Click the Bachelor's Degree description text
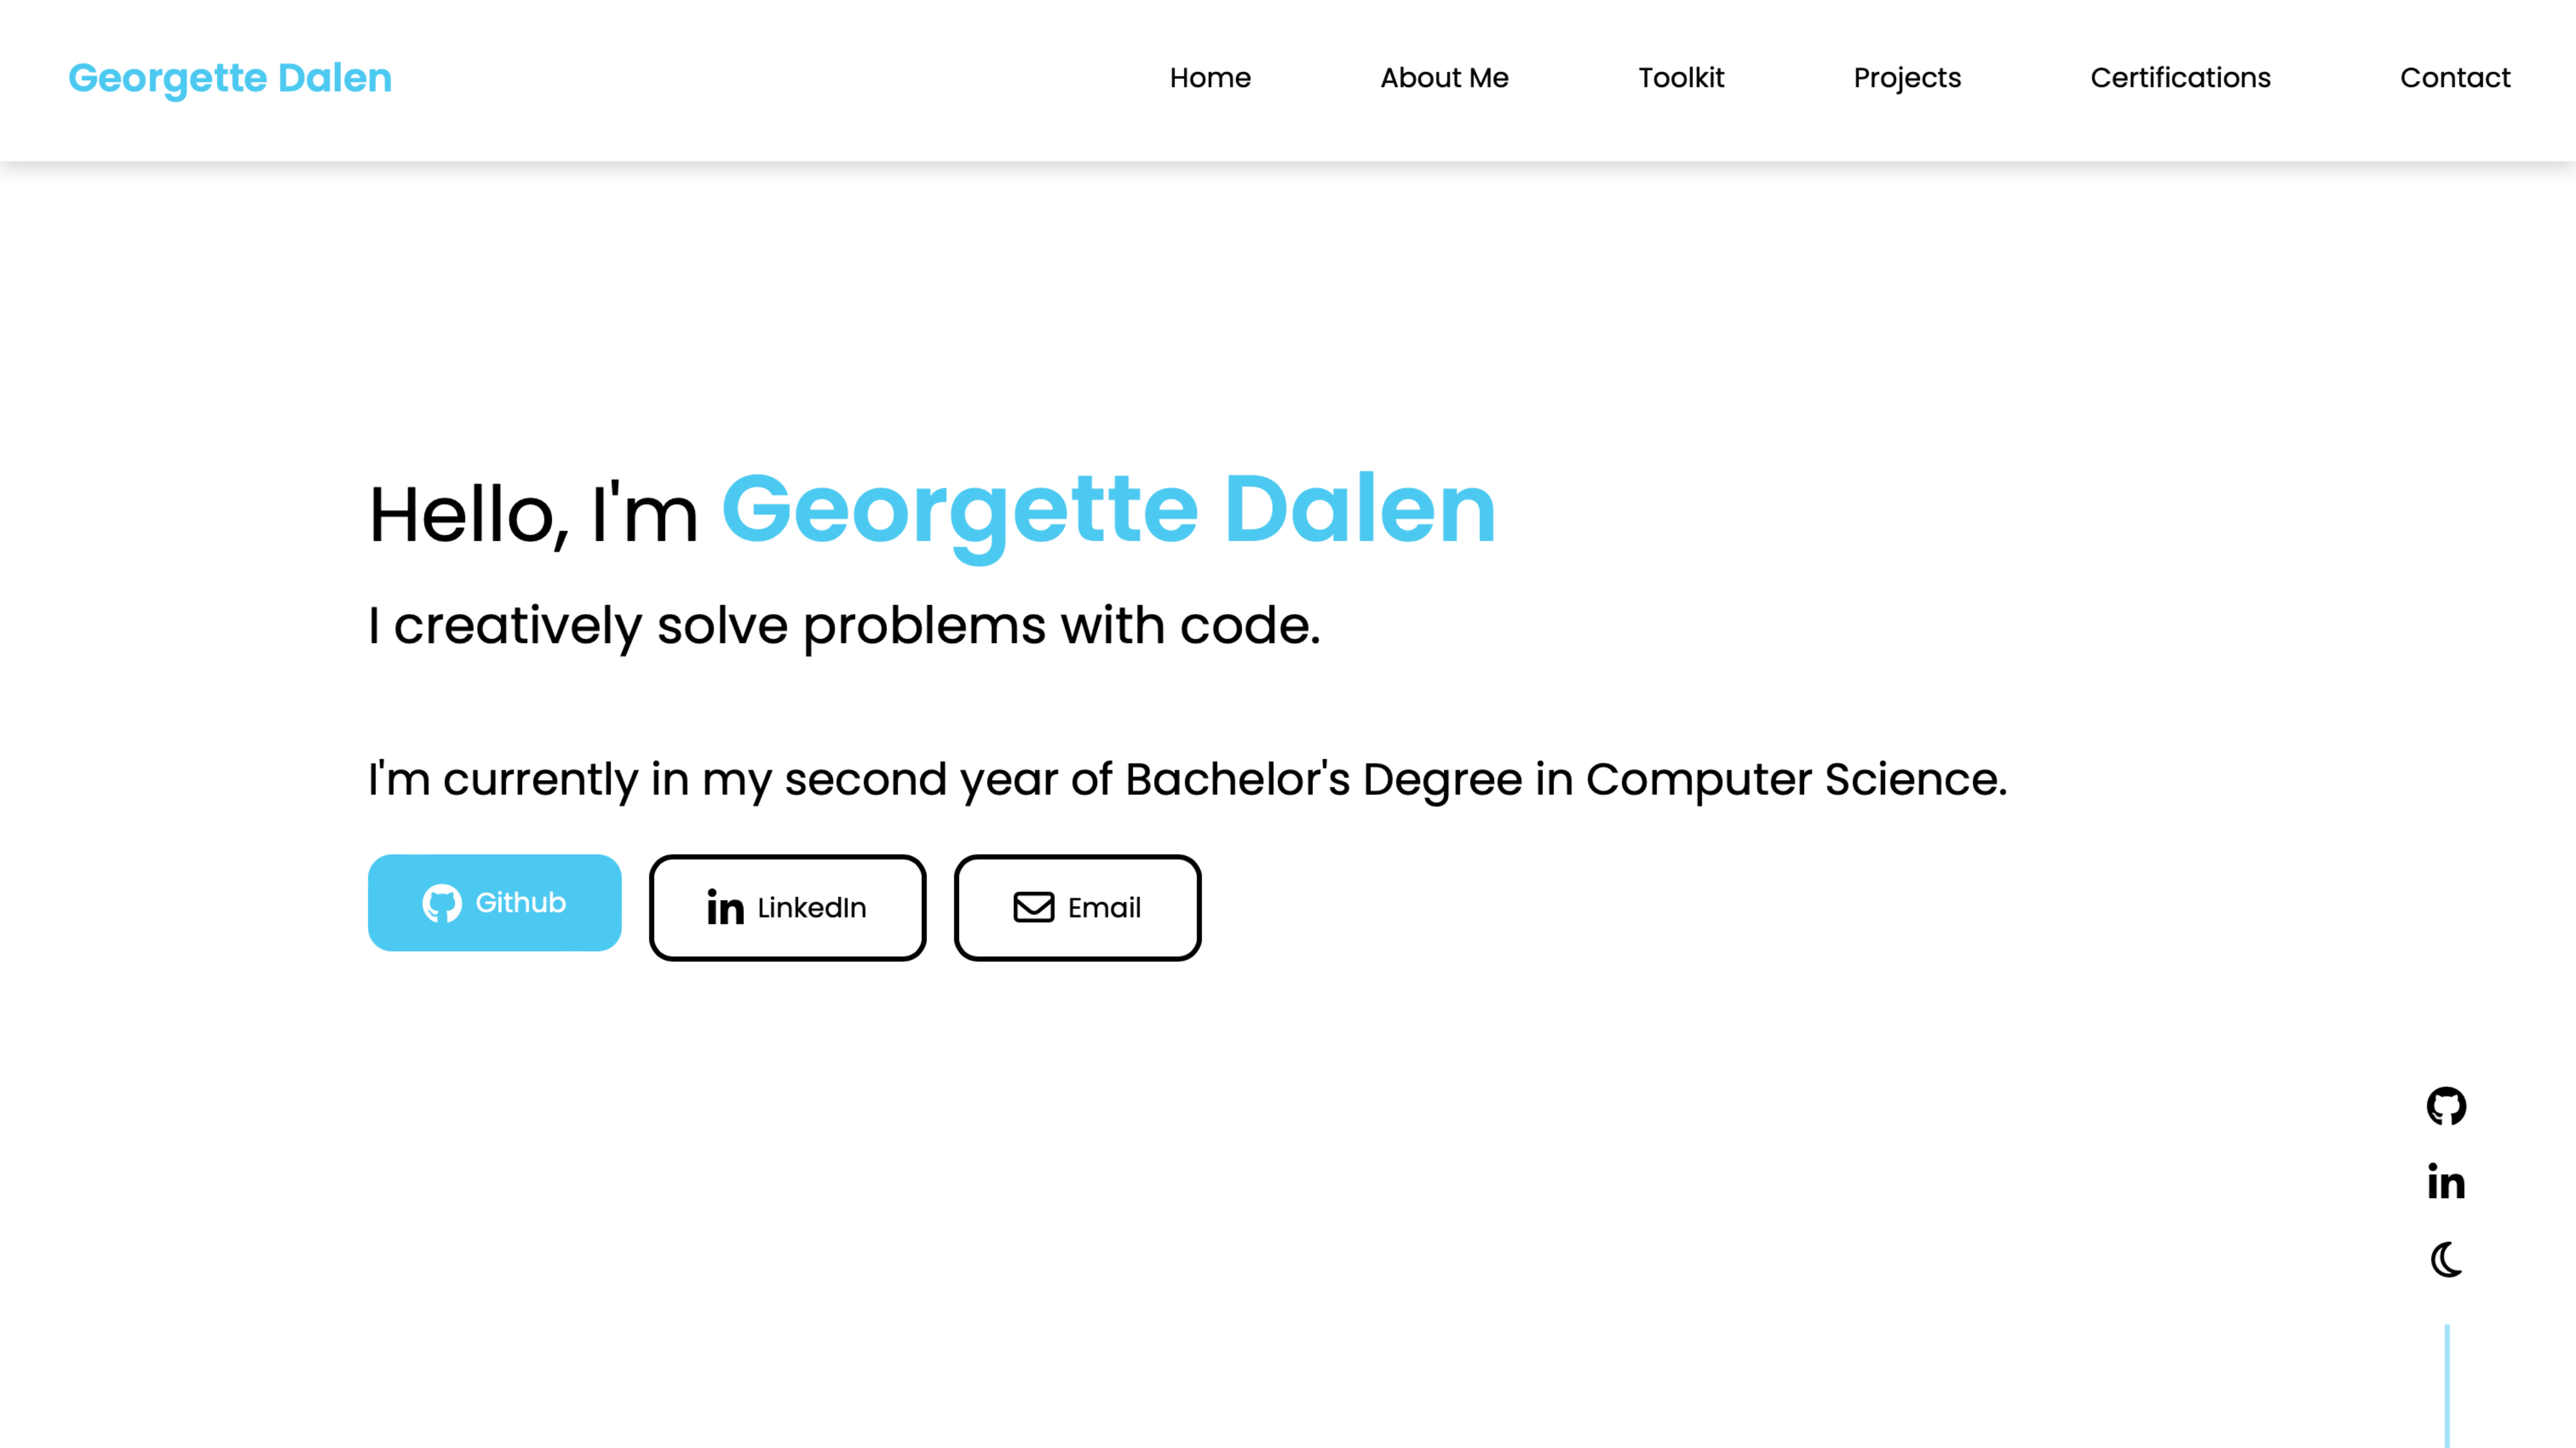 (x=1187, y=780)
